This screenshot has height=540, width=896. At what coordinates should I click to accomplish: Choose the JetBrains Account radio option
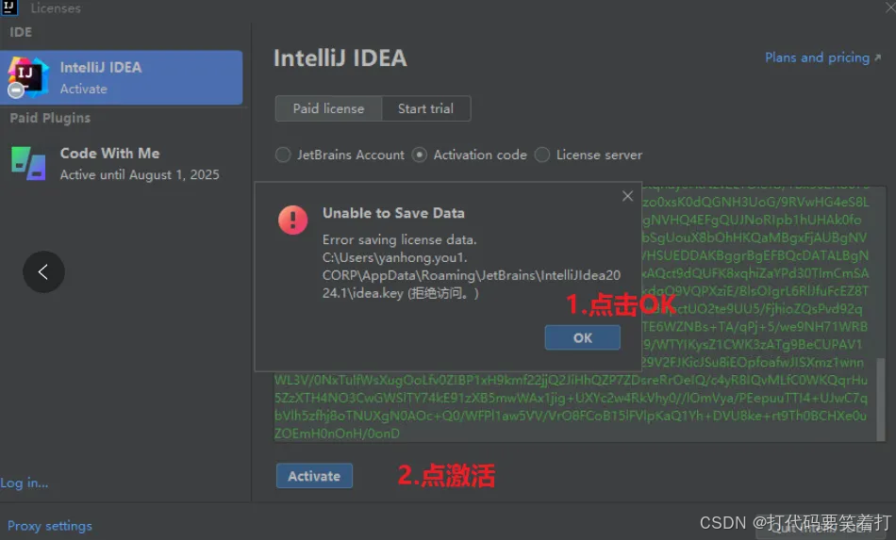tap(340, 155)
